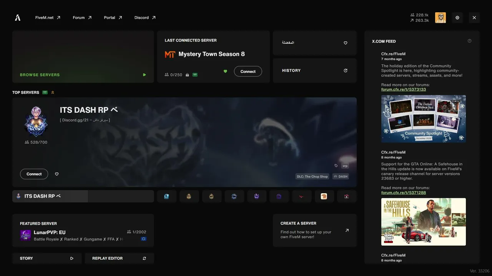Click the 263.3k stat with arrow
The image size is (492, 276).
tap(419, 20)
